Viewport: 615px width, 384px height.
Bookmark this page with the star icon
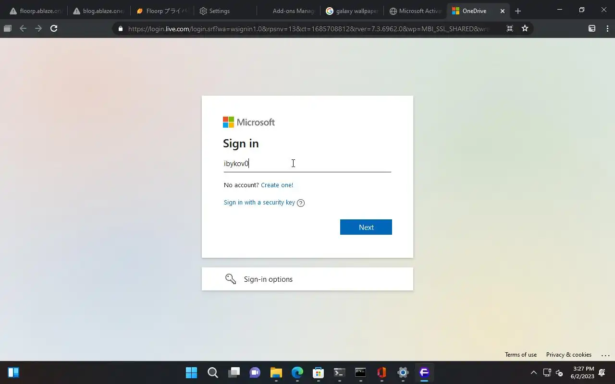point(525,28)
